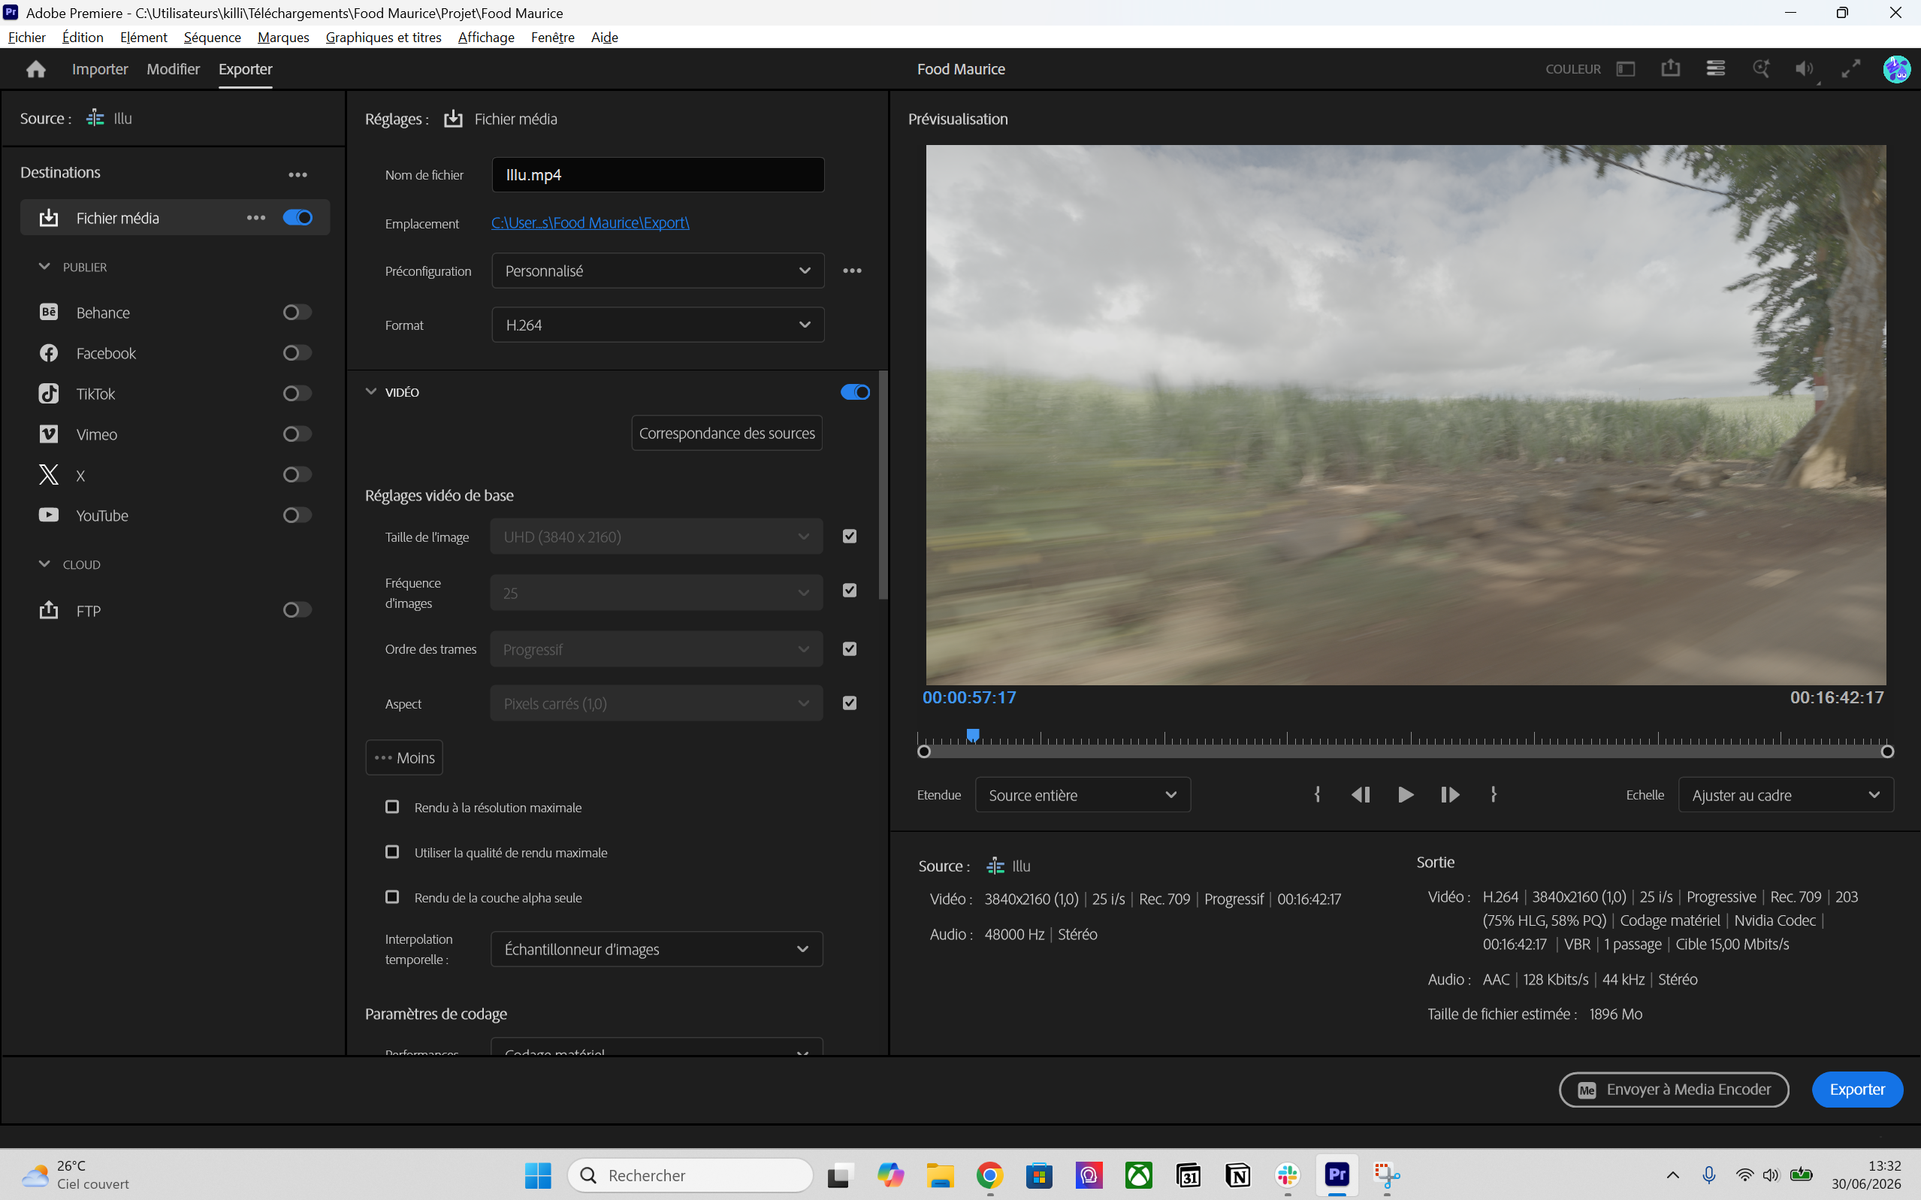Collapse the PUBLIER section

click(44, 267)
